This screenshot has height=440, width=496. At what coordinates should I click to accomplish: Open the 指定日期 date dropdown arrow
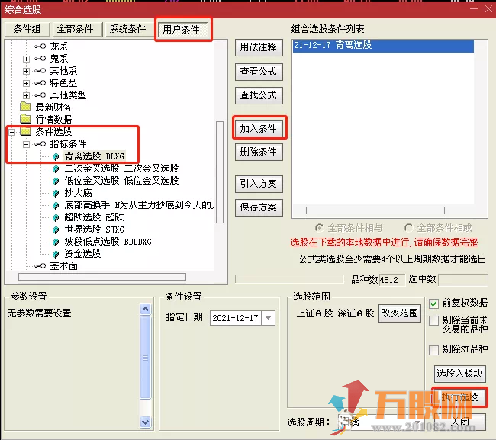pyautogui.click(x=269, y=318)
